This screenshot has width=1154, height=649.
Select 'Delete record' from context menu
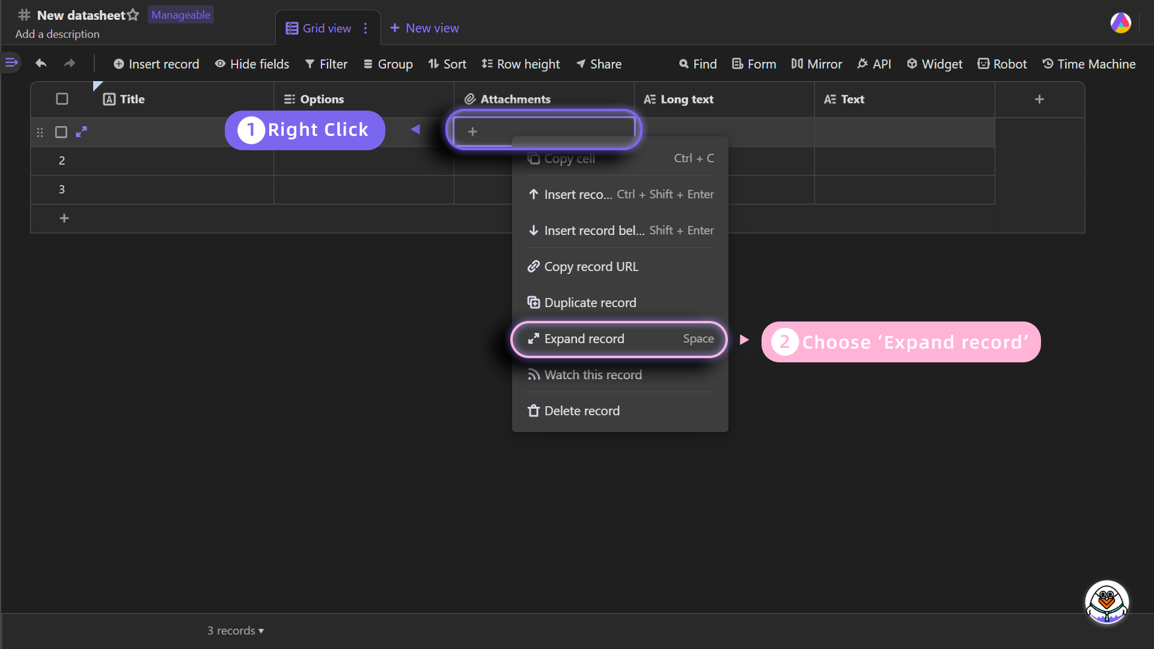pyautogui.click(x=582, y=410)
